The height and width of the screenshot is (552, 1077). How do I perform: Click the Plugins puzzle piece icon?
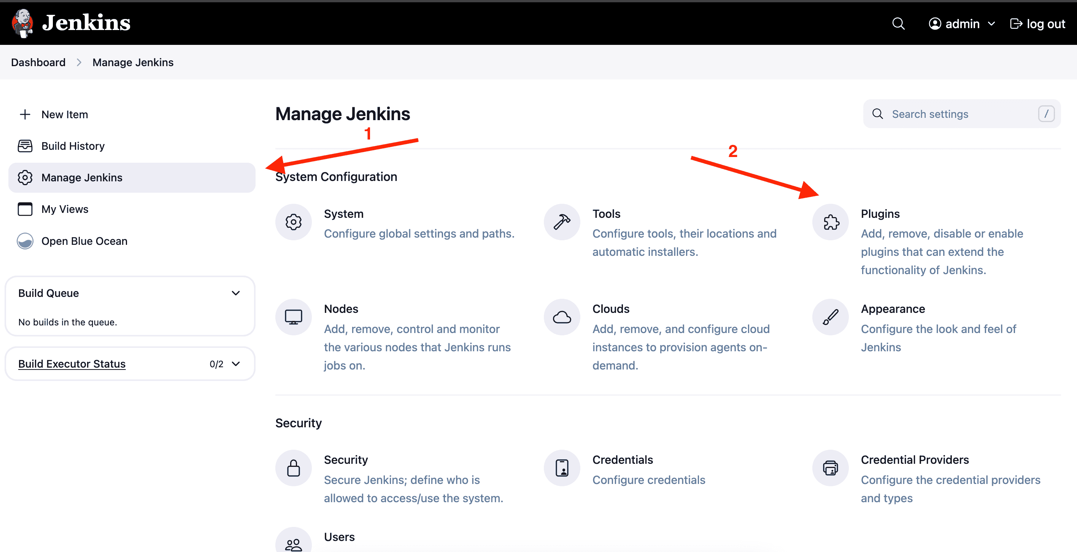tap(830, 222)
